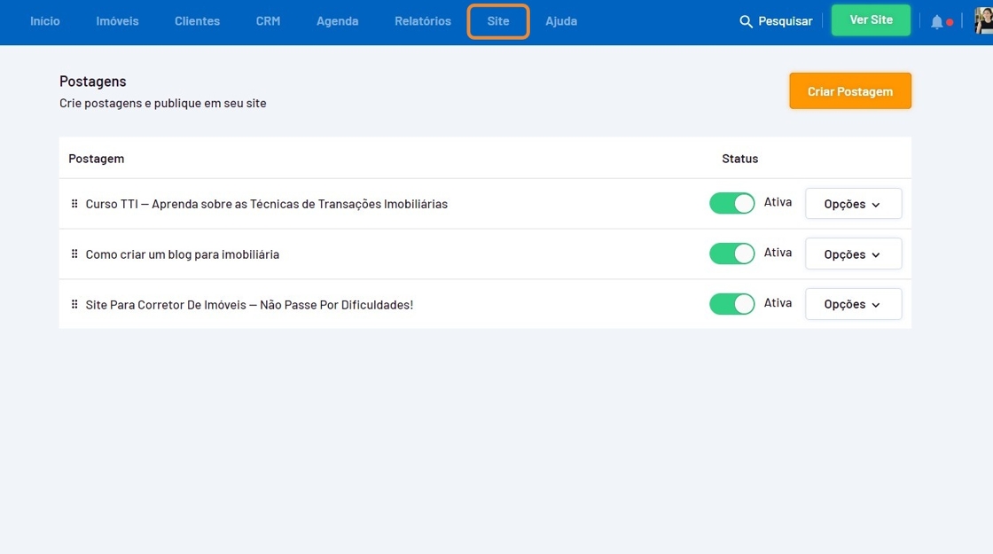Click drag handle for blog para imobiliária post
Screen dimensions: 993x554
click(74, 254)
